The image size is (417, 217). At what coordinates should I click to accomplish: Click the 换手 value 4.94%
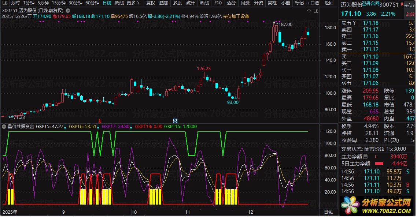click(x=371, y=126)
